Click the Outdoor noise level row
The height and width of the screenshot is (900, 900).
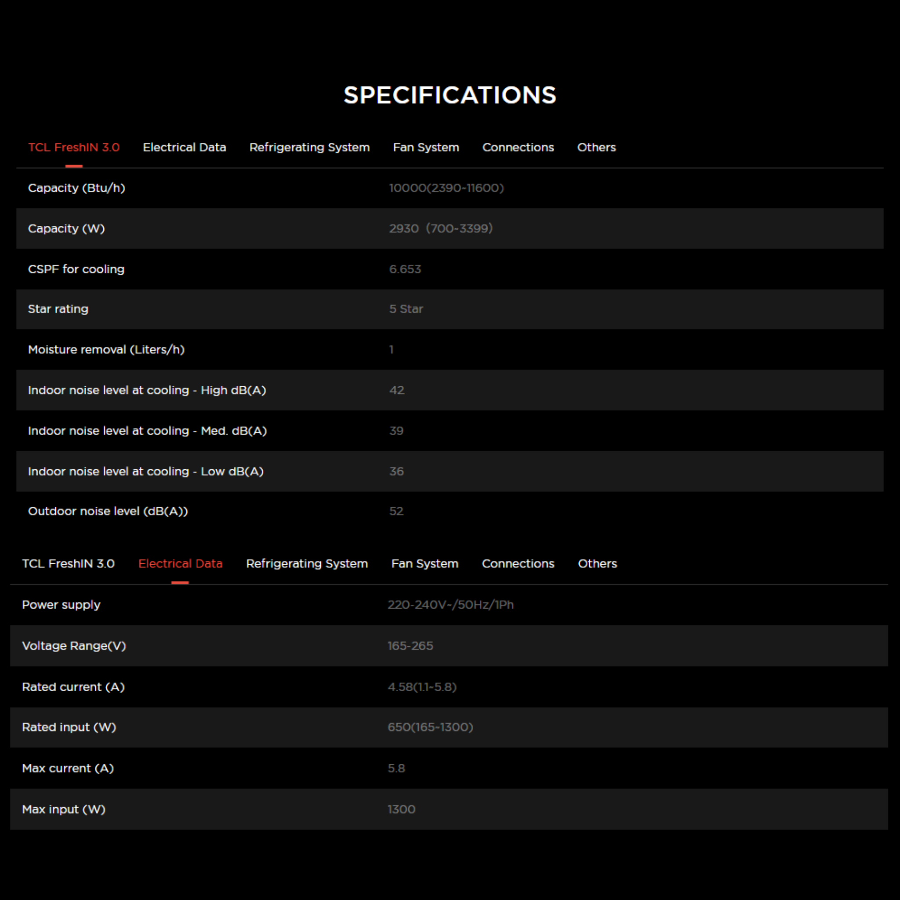tap(450, 511)
